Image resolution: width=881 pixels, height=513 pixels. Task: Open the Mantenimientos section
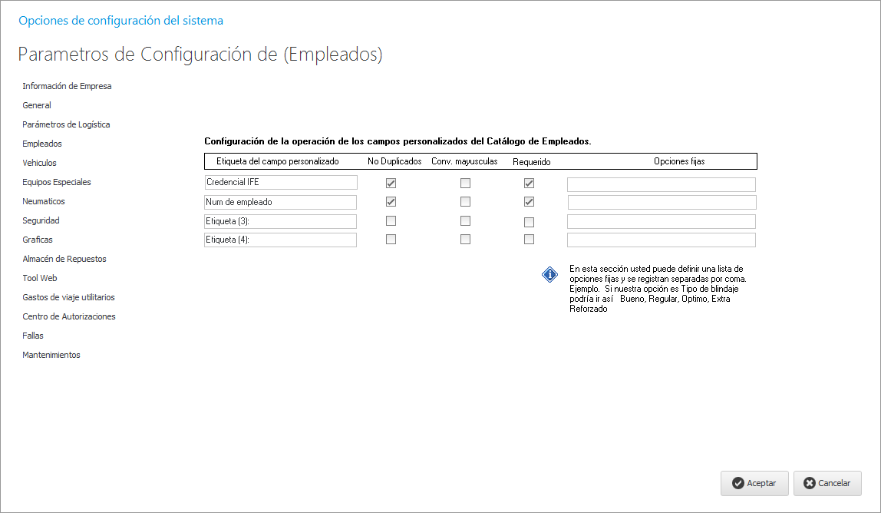[51, 355]
